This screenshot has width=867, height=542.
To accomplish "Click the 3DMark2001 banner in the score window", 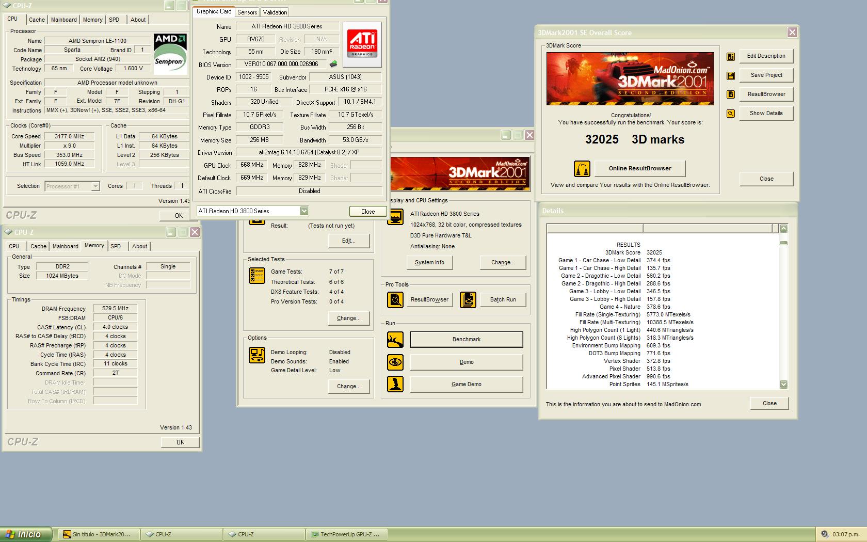I will coord(630,78).
